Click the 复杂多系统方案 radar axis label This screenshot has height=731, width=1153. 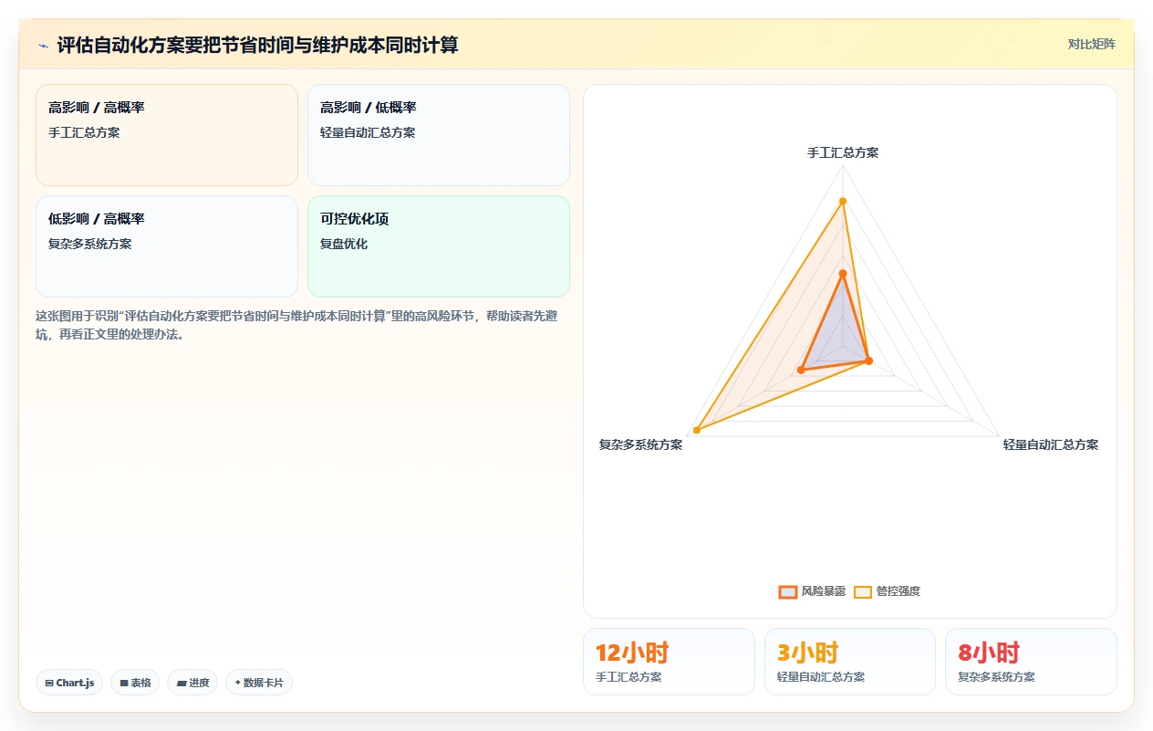tap(640, 444)
